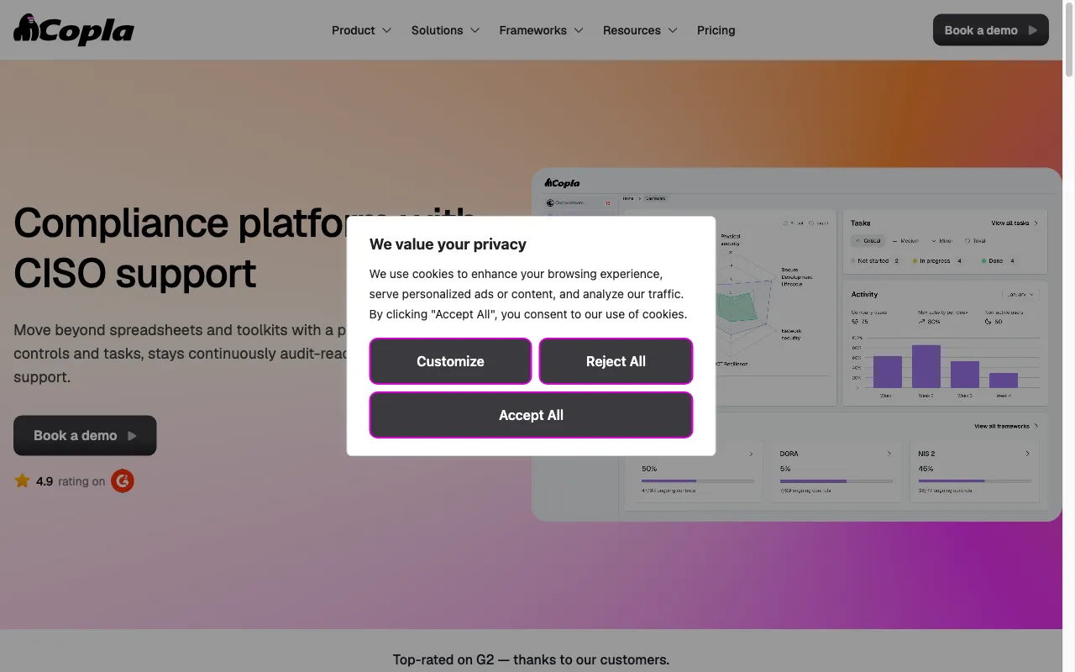Click the dashboard screenshot preview

coord(796,344)
